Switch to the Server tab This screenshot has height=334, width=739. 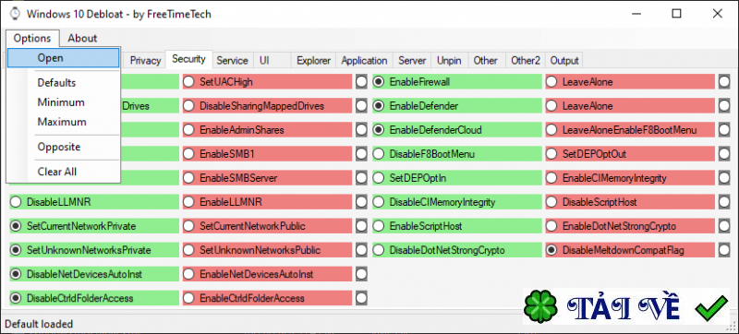(x=412, y=61)
